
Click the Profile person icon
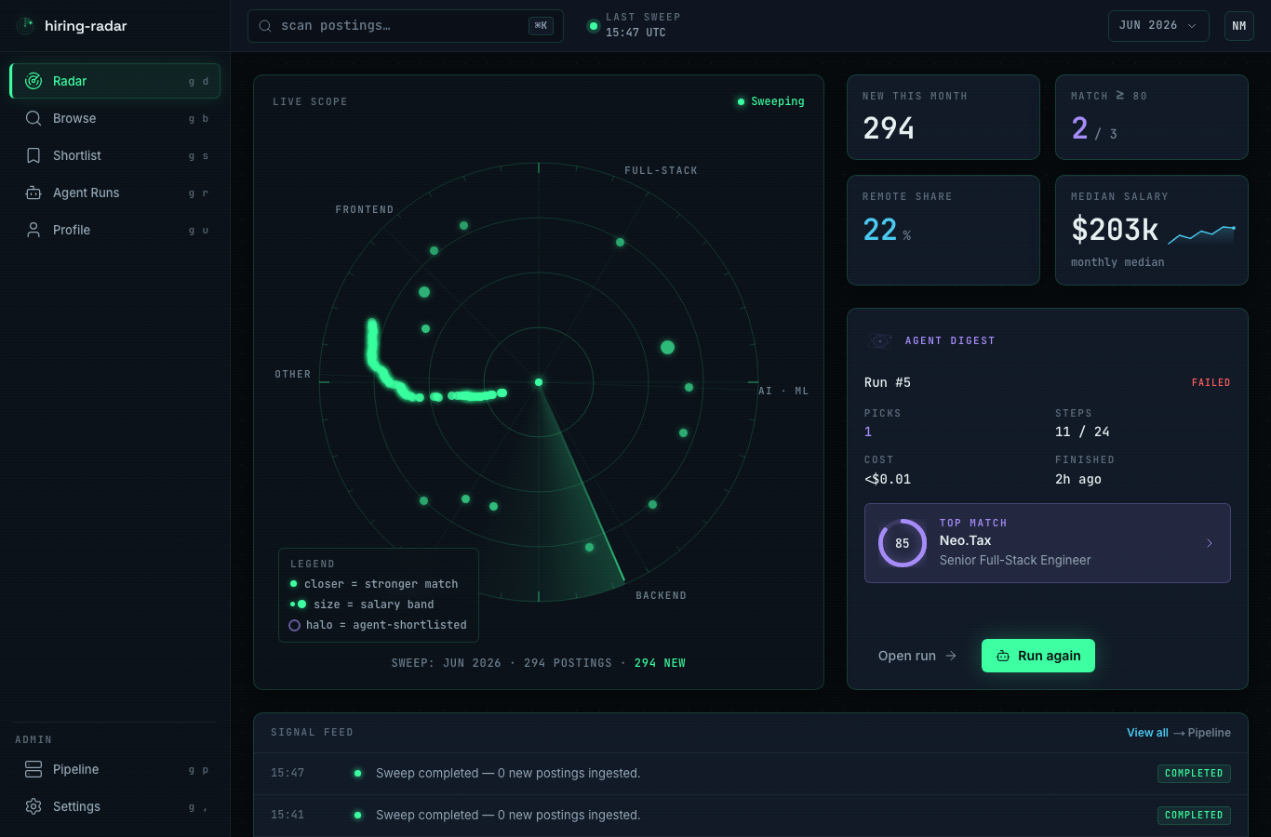[x=33, y=230]
